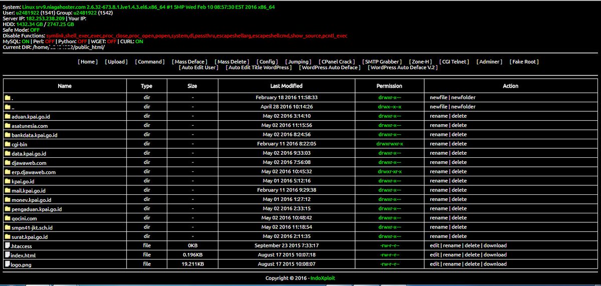Click the Name column header
The height and width of the screenshot is (286, 601).
click(65, 86)
